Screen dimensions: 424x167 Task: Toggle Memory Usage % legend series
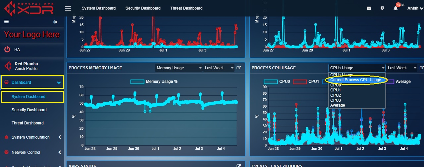tap(154, 82)
